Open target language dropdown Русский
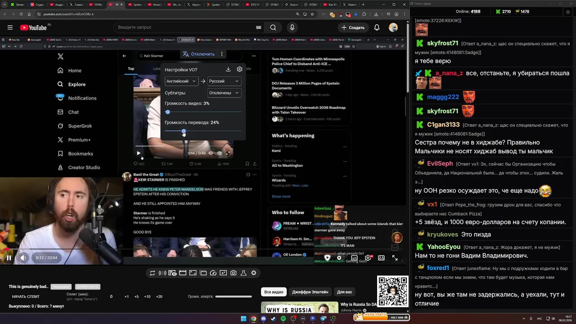This screenshot has height=324, width=576. 224,81
